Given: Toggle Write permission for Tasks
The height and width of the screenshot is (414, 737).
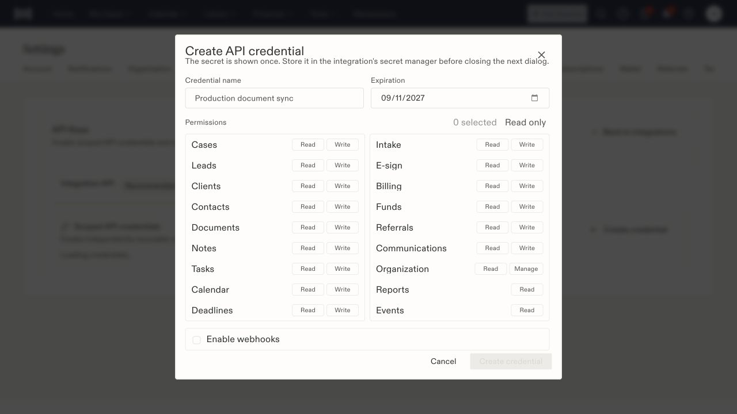Looking at the screenshot, I should click(x=343, y=269).
